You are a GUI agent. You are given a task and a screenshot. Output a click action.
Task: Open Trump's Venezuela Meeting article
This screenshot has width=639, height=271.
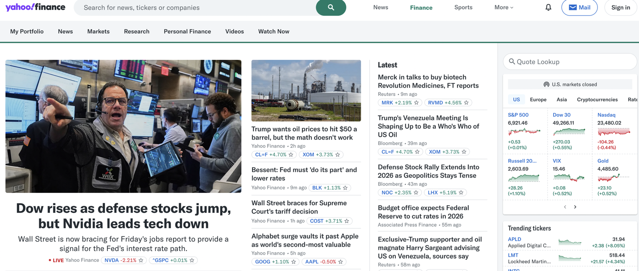coord(429,126)
